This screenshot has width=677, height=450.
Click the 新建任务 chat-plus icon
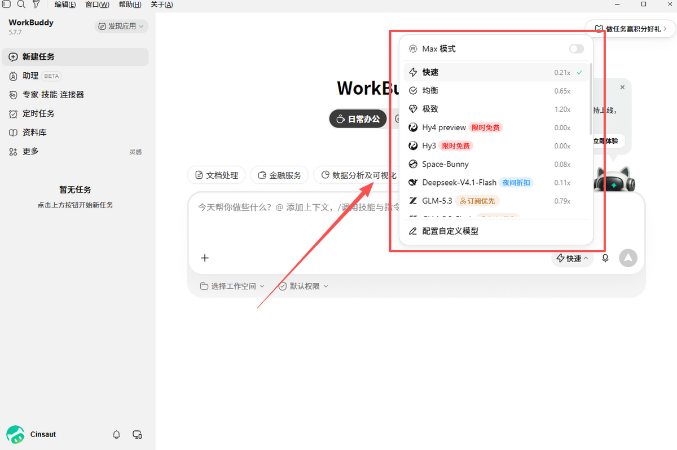click(x=13, y=57)
